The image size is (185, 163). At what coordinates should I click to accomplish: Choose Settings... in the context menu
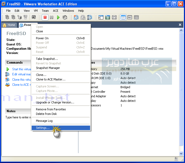pos(61,128)
